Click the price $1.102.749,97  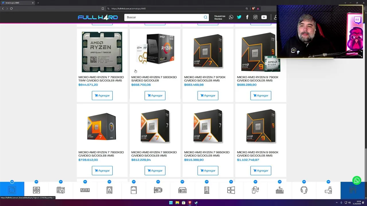tap(248, 160)
